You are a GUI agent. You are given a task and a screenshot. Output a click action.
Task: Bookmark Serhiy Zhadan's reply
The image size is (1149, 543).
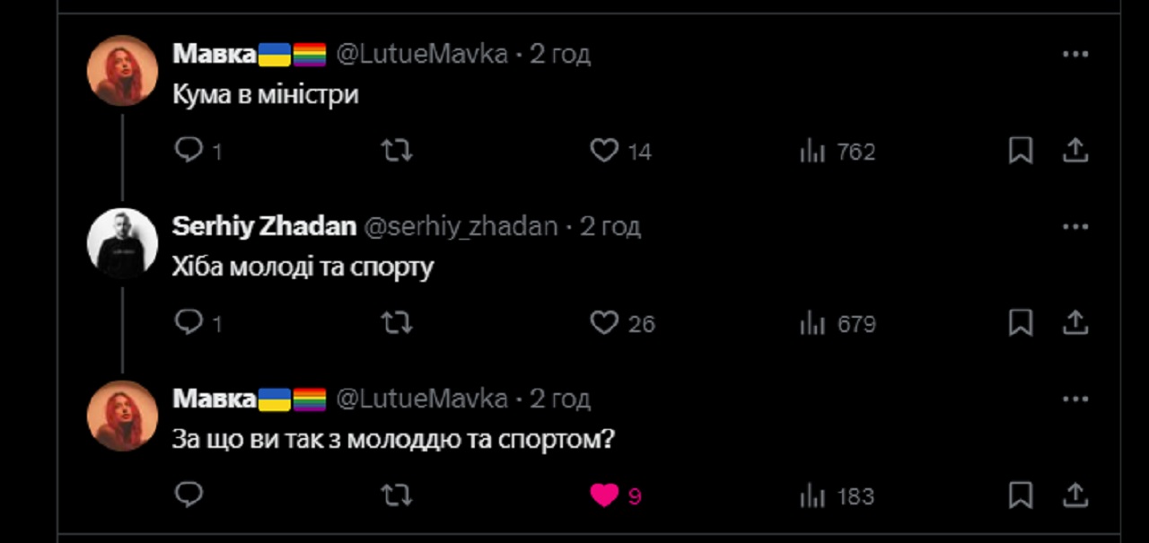[x=1021, y=322]
